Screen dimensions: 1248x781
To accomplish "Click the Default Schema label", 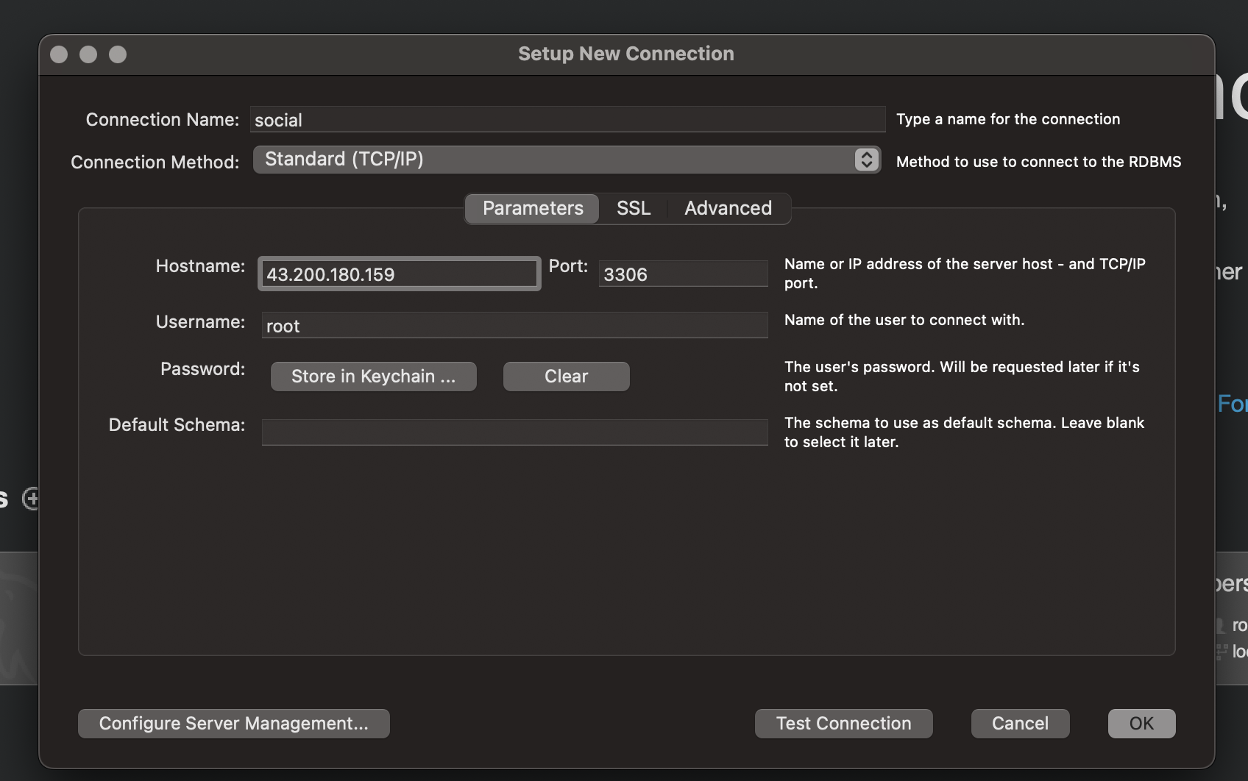I will (177, 425).
